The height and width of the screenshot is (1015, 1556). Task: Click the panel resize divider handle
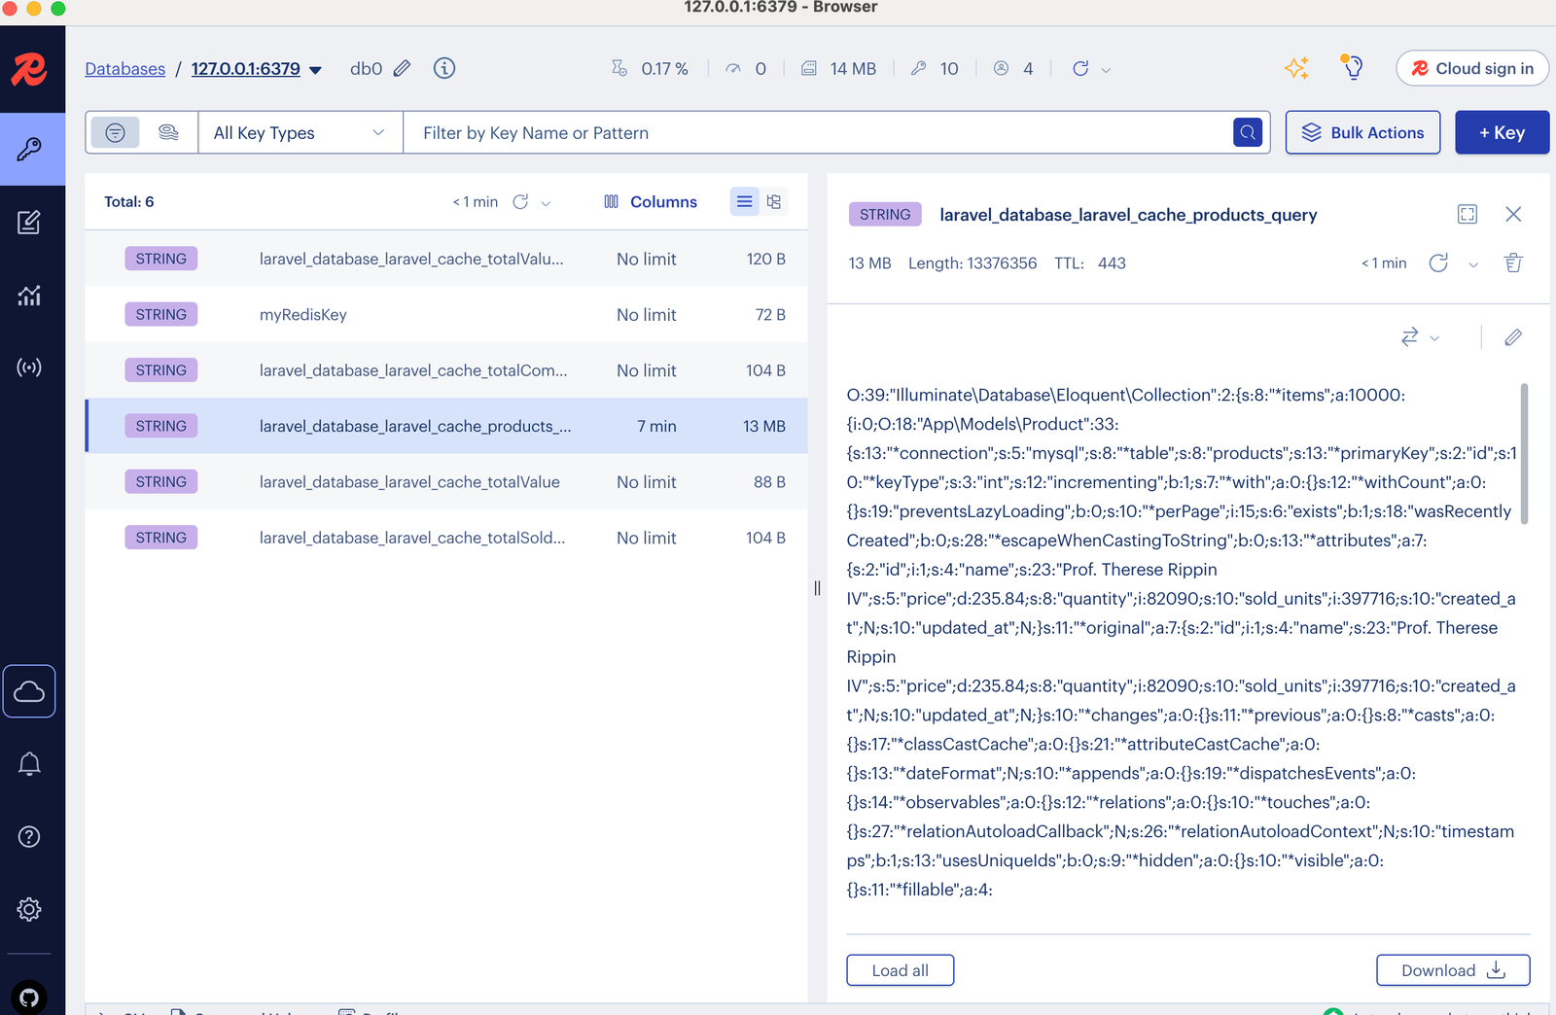tap(817, 588)
